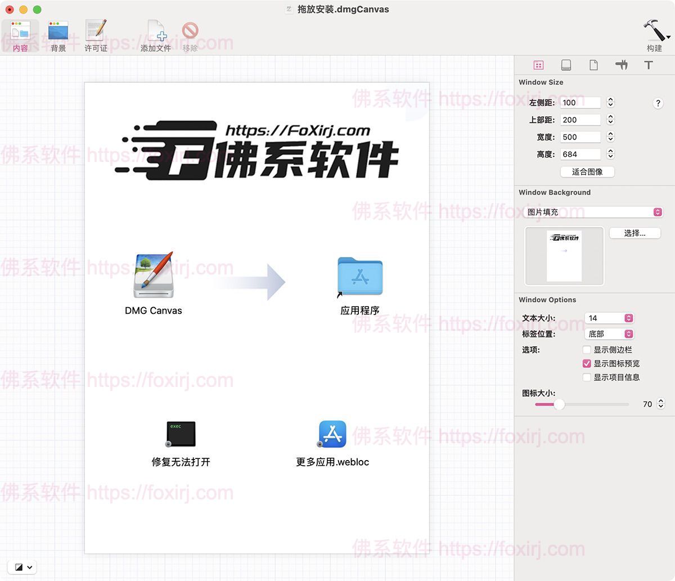Image resolution: width=675 pixels, height=581 pixels.
Task: Switch to the disk volume inspector tab
Action: [566, 65]
